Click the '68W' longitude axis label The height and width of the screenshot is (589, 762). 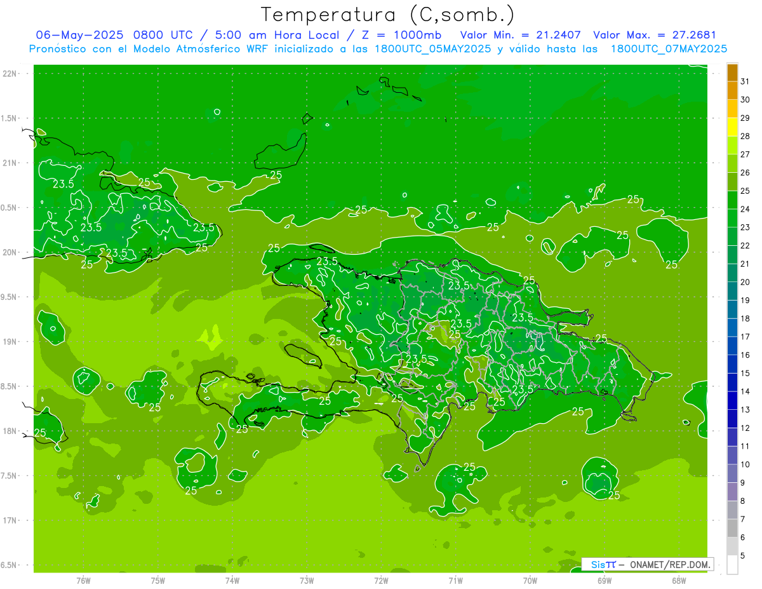[x=679, y=580]
